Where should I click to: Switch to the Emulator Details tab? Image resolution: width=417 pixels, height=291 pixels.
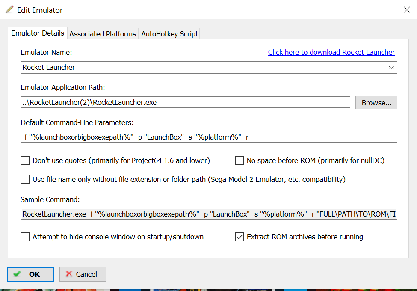click(38, 33)
